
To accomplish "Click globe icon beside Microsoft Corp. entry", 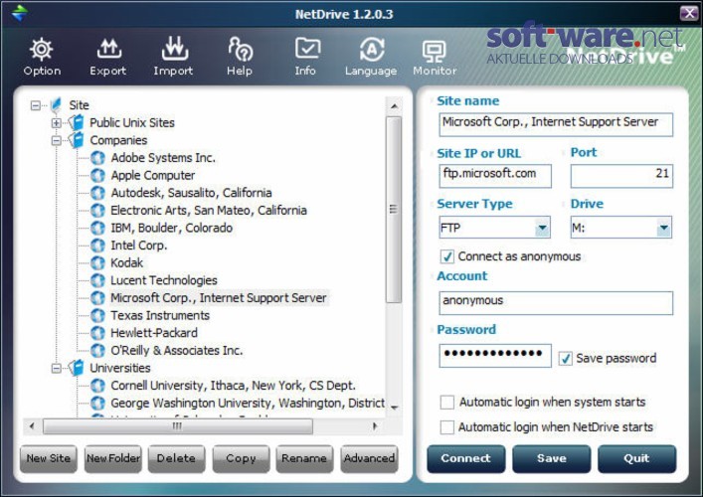I will (x=97, y=297).
